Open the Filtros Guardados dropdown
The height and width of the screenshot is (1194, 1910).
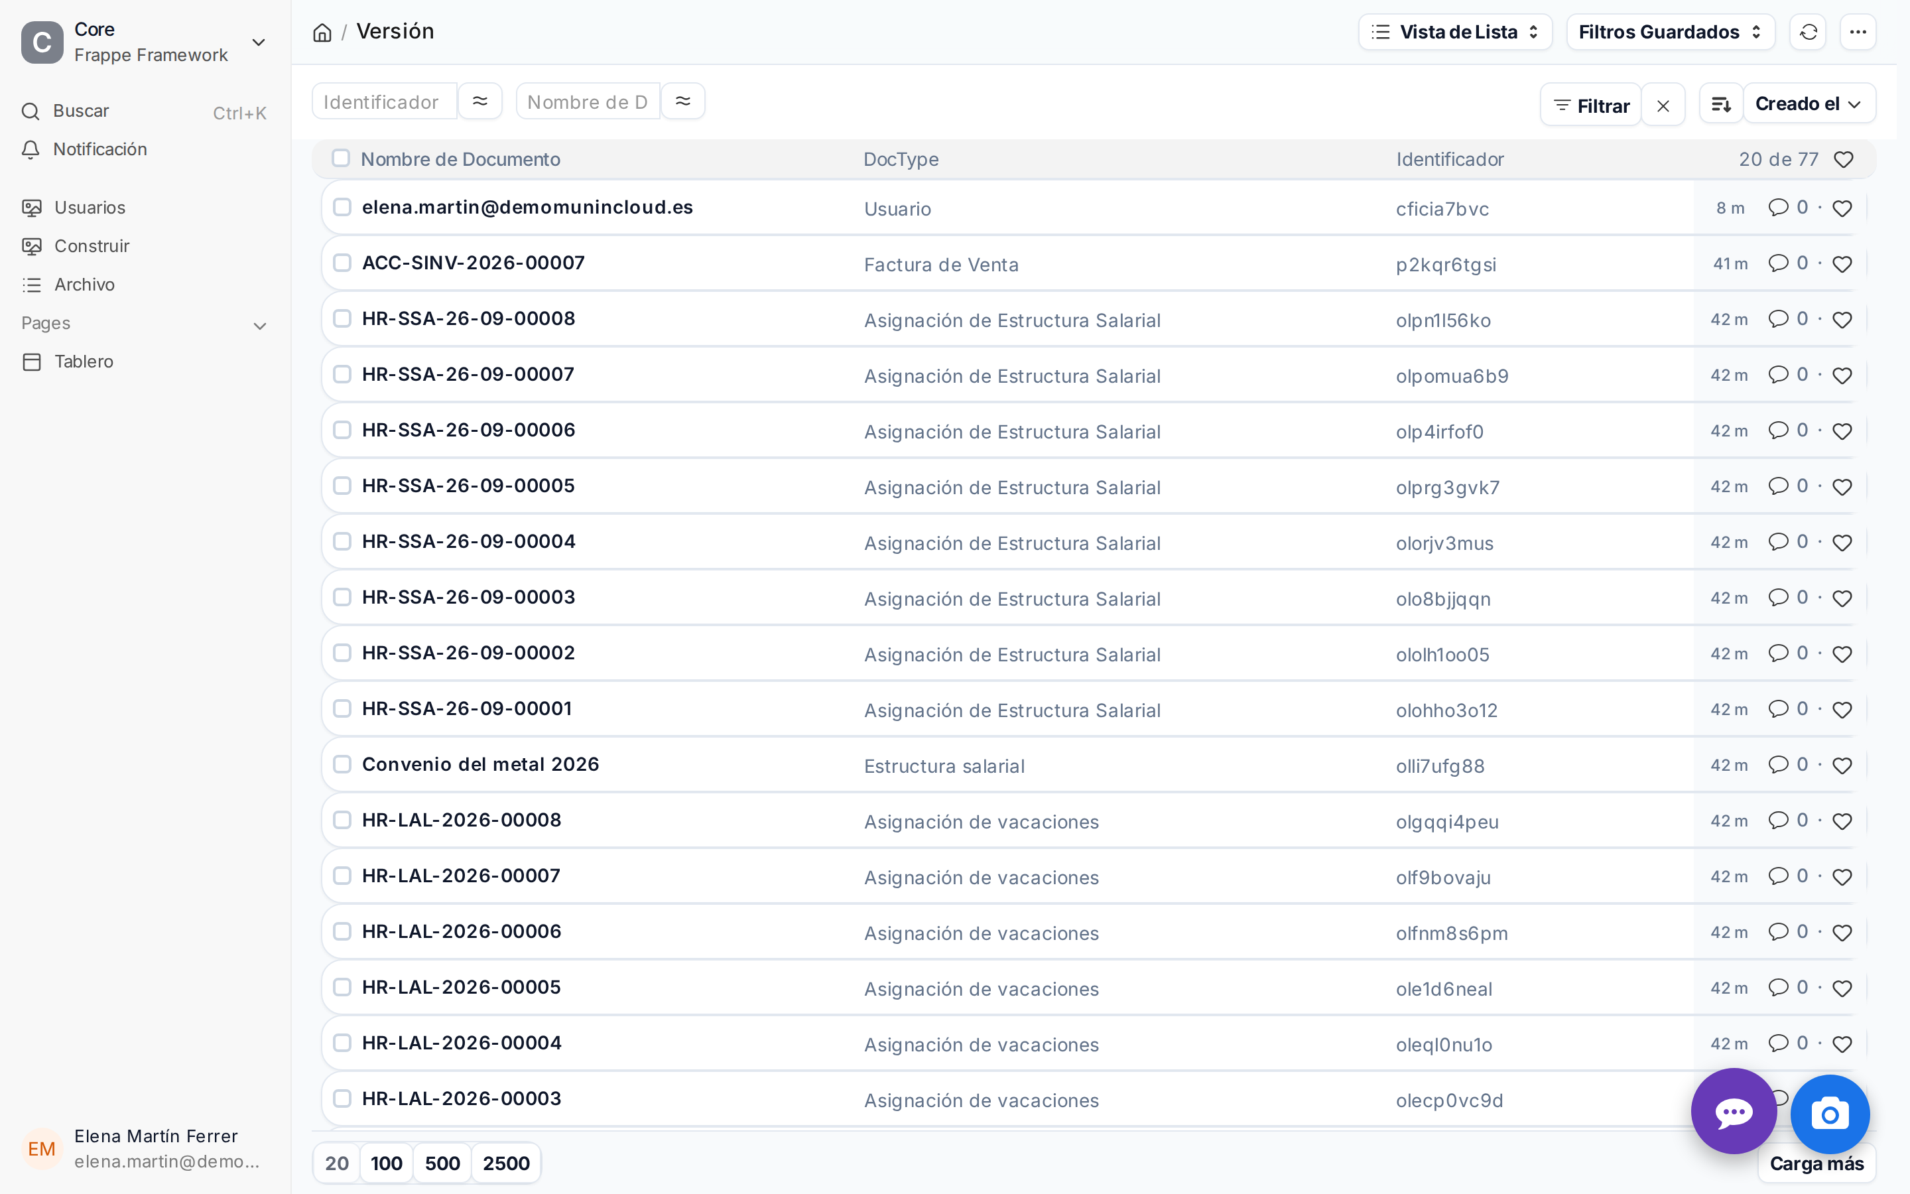pos(1670,33)
